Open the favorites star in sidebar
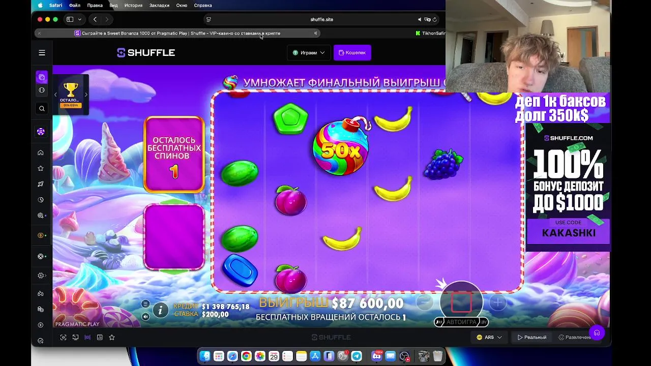Image resolution: width=651 pixels, height=366 pixels. coord(41,168)
